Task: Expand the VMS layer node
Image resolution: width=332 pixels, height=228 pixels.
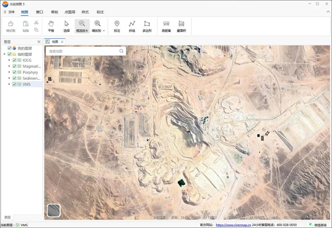Action: pos(9,84)
